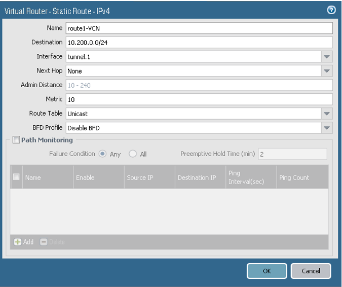The width and height of the screenshot is (342, 287).
Task: Expand the Route Table dropdown
Action: [x=327, y=114]
